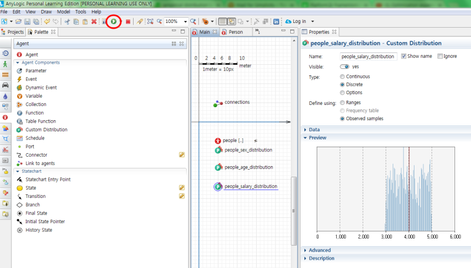Image resolution: width=471 pixels, height=268 pixels.
Task: Click the LinkedIn icon in the toolbar
Action: coord(276,22)
